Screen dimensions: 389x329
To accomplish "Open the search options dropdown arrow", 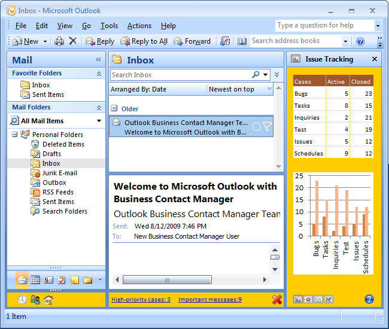I will [x=266, y=75].
